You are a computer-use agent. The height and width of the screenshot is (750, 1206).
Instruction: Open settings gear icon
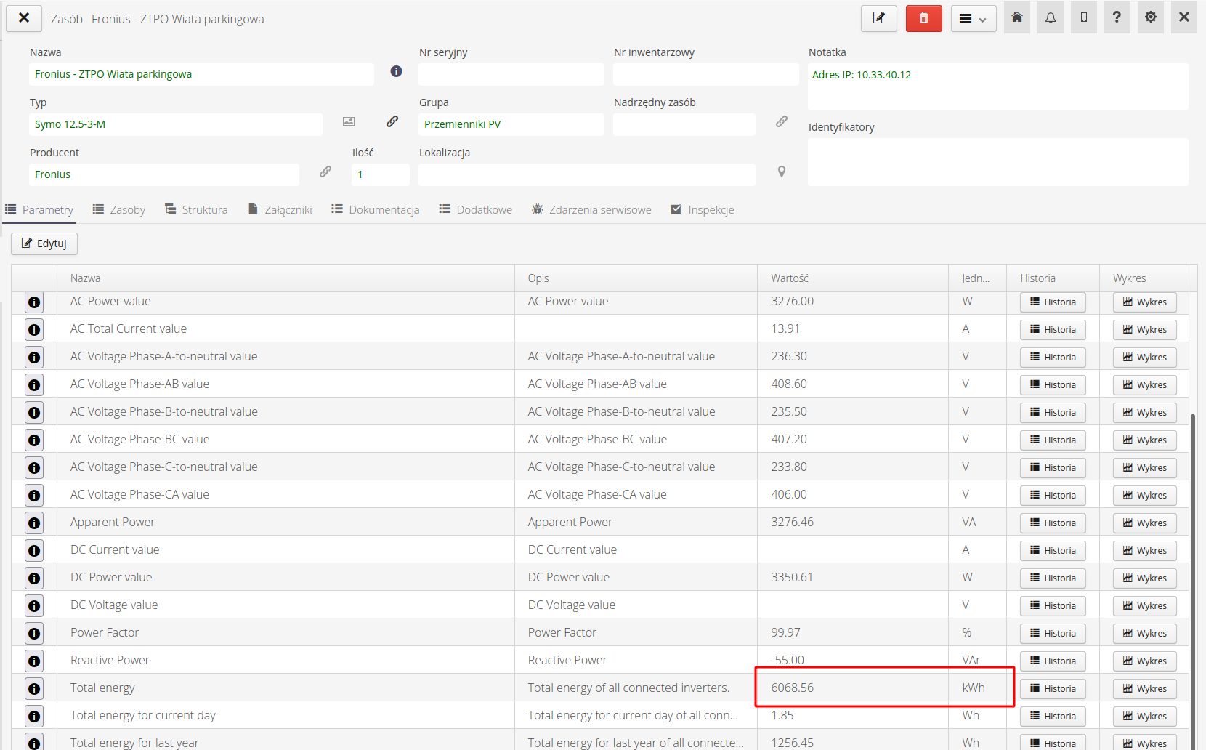[1150, 17]
